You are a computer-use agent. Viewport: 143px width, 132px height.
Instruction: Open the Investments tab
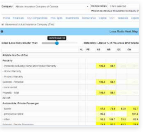pyautogui.click(x=72, y=18)
